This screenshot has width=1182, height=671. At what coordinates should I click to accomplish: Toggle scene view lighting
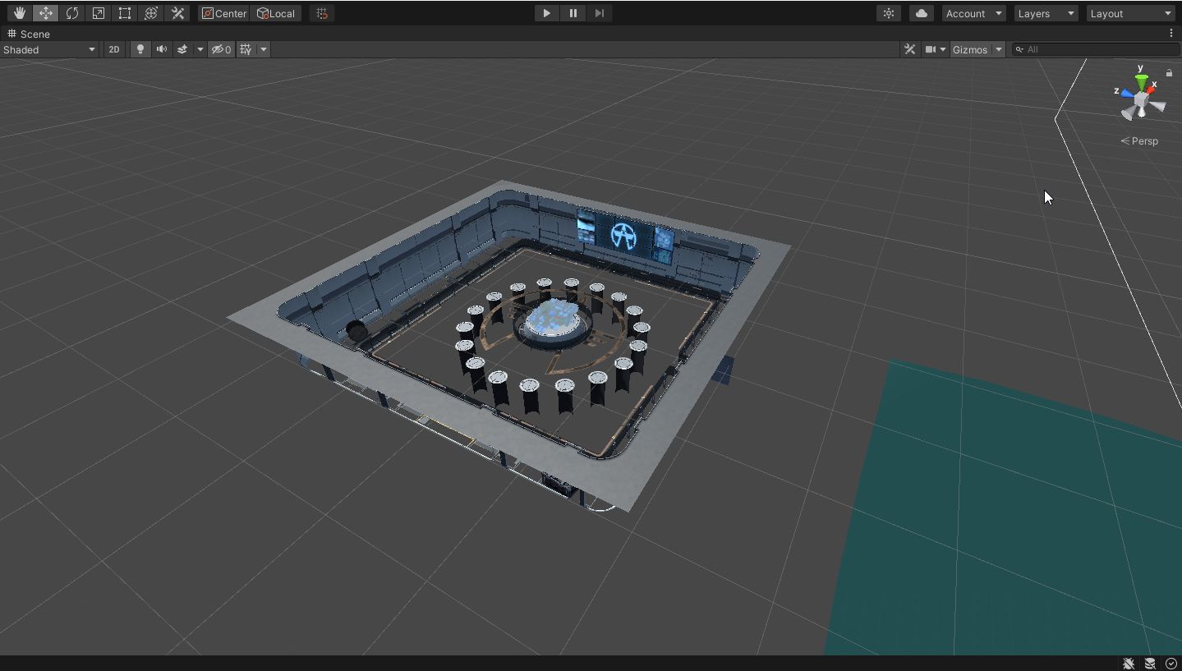point(140,49)
